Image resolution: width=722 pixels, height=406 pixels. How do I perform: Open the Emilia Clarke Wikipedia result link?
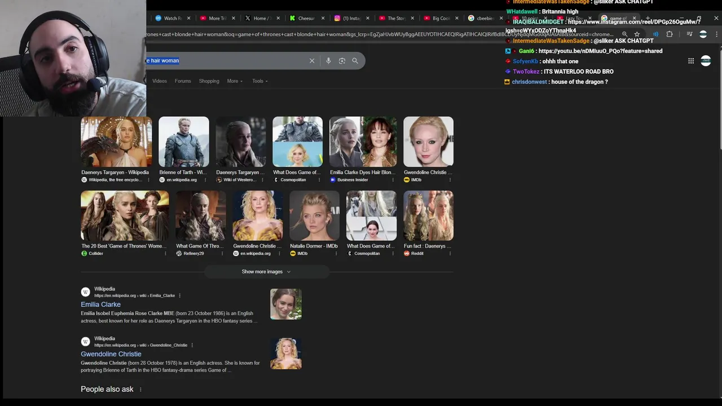click(x=100, y=304)
